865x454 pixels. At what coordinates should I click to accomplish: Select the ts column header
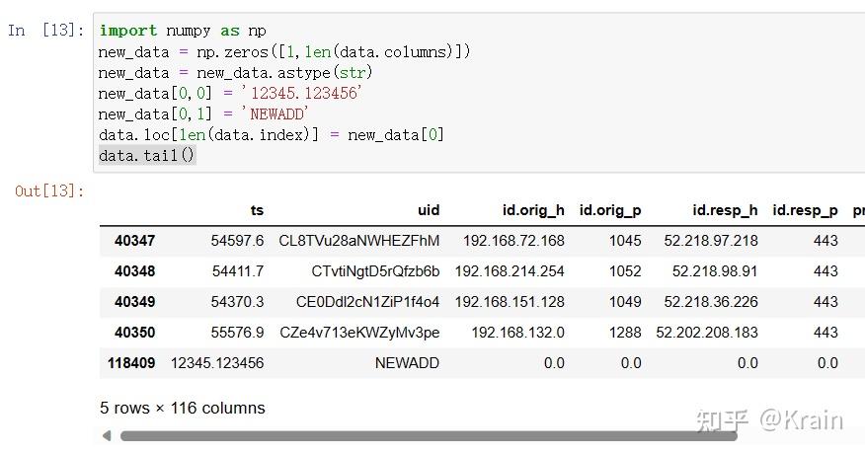[x=257, y=210]
